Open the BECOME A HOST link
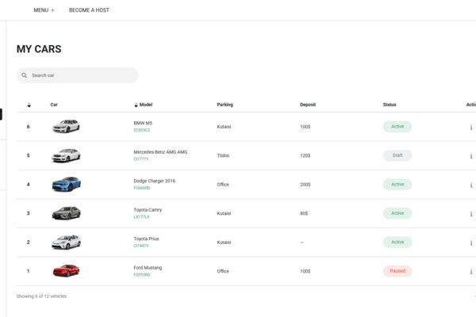 tap(89, 10)
